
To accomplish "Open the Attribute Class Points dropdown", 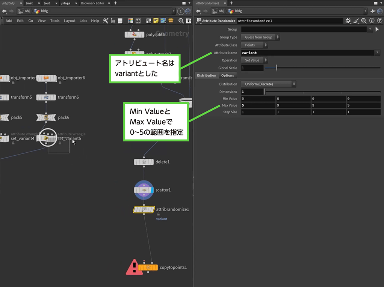I will click(254, 45).
